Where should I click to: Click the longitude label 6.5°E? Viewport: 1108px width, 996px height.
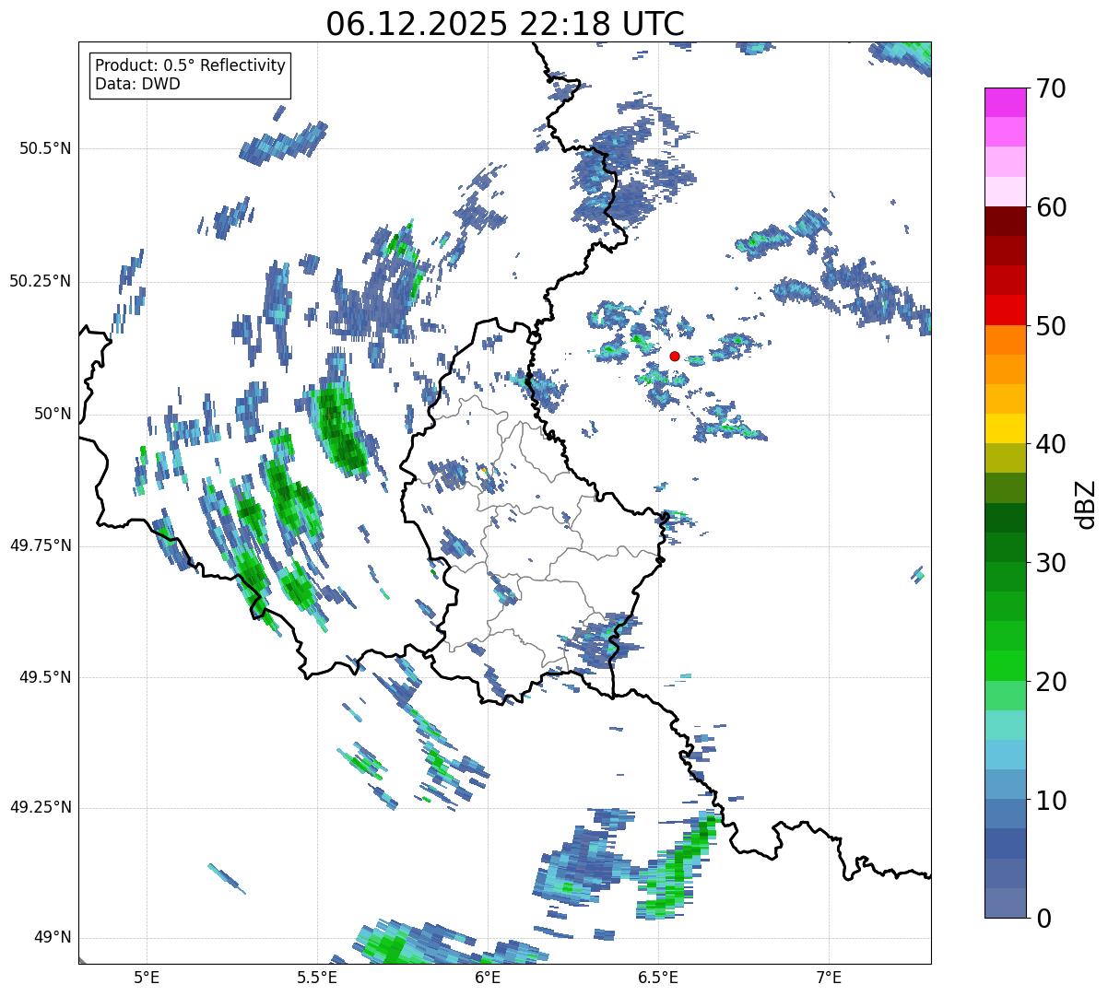click(x=658, y=977)
